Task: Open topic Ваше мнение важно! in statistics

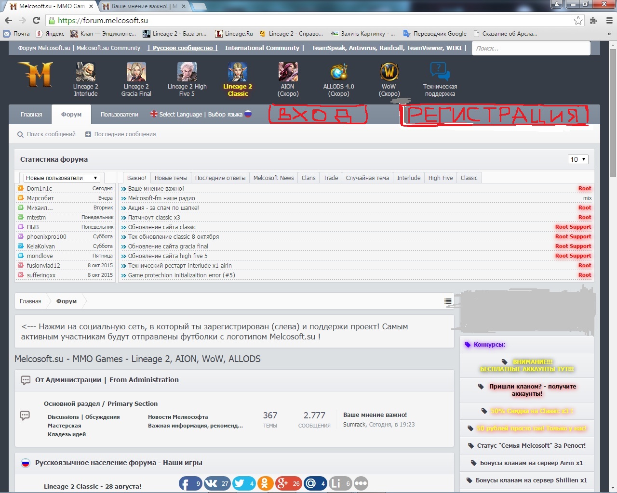Action: 156,189
